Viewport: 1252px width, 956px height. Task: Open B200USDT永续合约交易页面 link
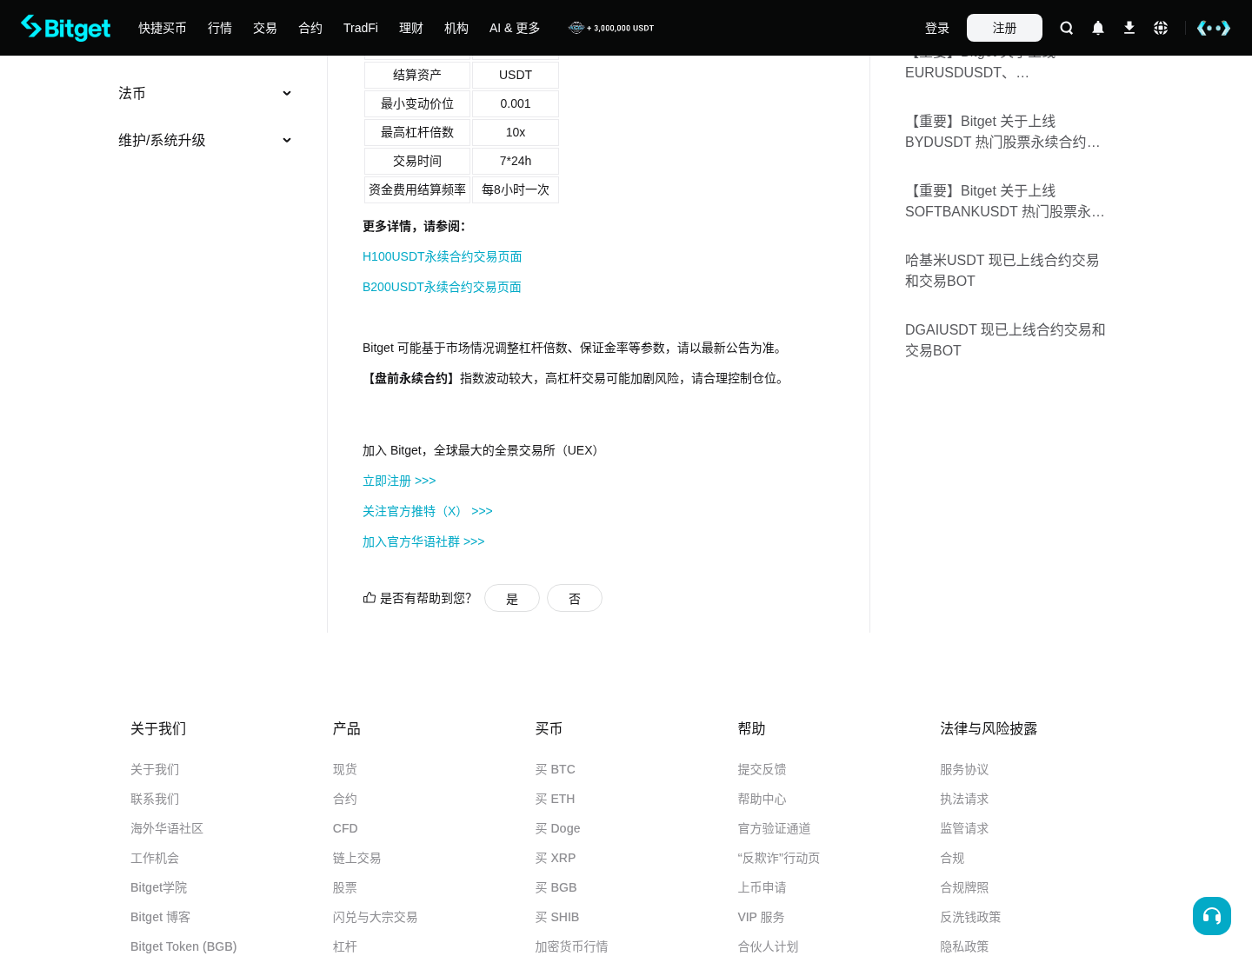point(442,287)
